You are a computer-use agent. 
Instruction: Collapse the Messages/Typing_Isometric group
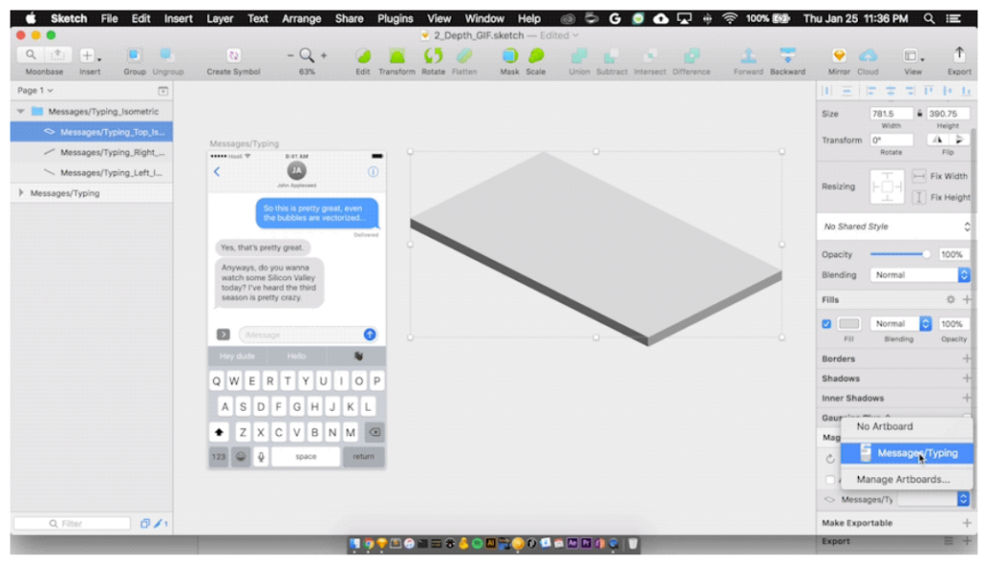pyautogui.click(x=21, y=112)
